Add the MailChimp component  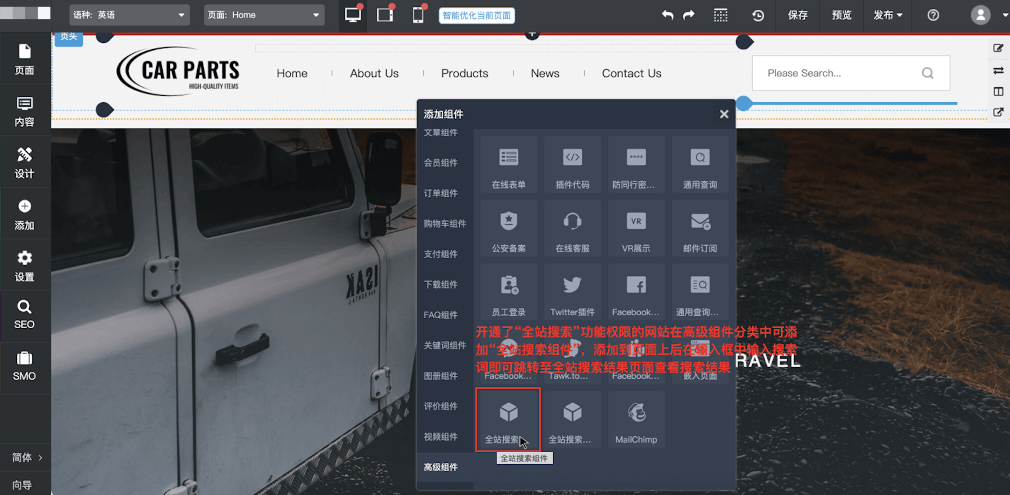pyautogui.click(x=636, y=419)
